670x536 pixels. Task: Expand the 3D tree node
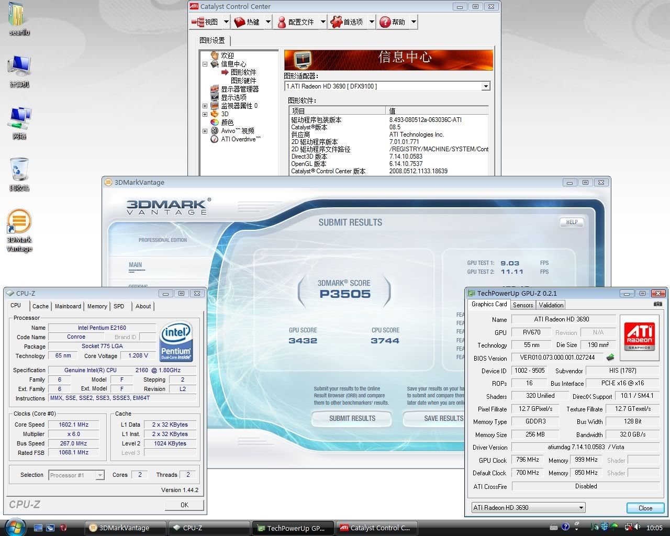pos(205,114)
